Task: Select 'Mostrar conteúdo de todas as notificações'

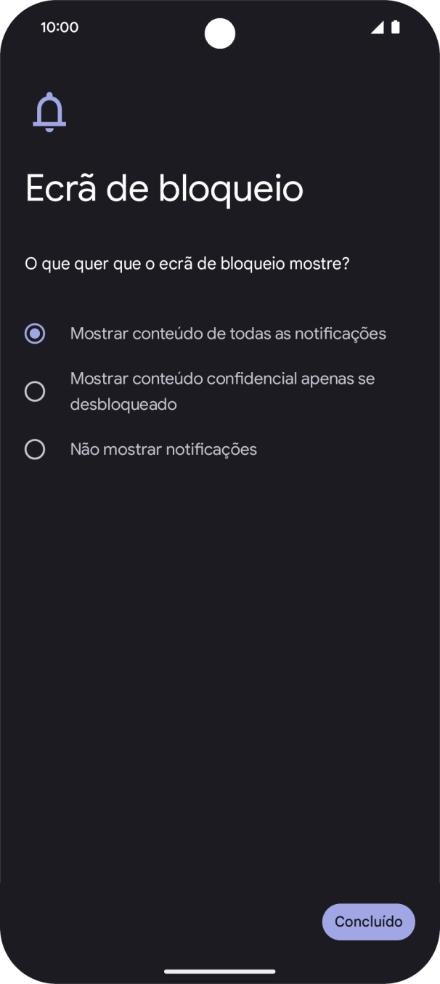Action: [228, 333]
